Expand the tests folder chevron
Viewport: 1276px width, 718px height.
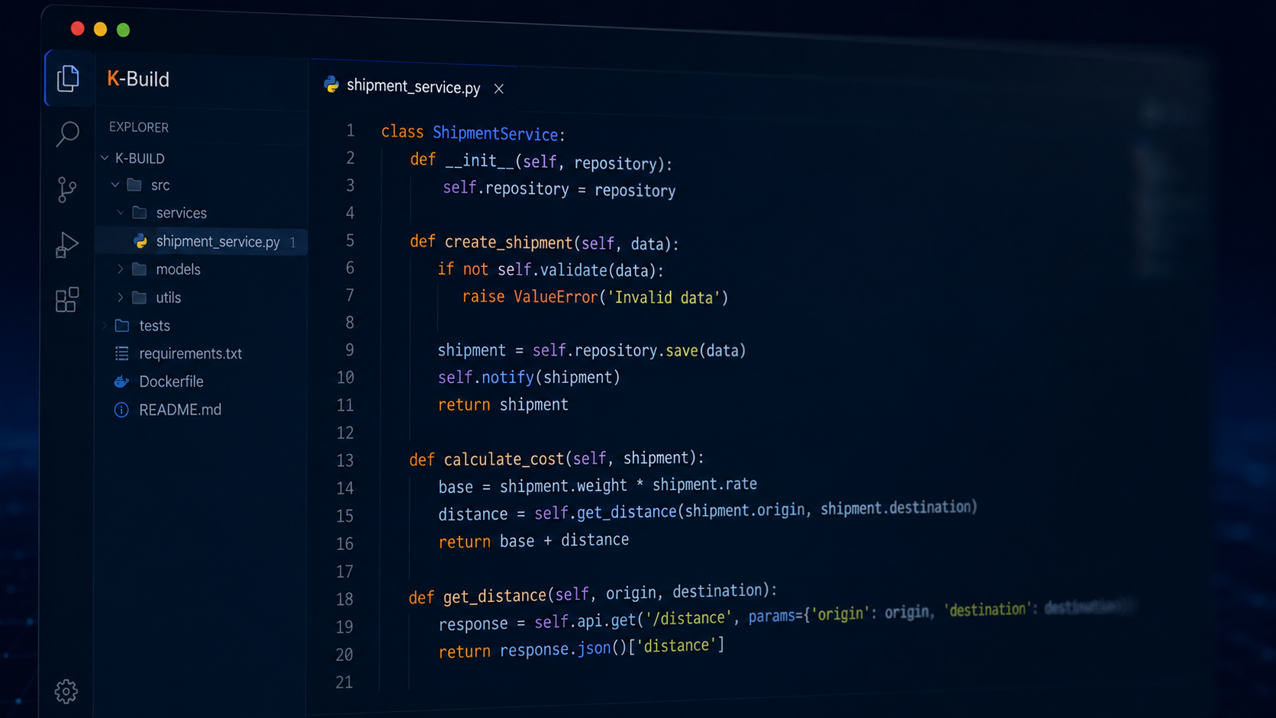pyautogui.click(x=105, y=326)
